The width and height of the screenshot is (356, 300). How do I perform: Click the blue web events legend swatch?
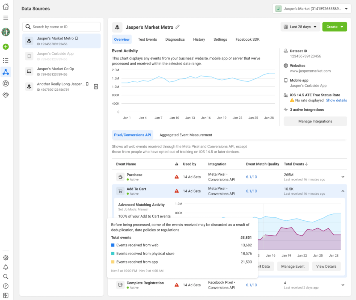[x=113, y=245]
